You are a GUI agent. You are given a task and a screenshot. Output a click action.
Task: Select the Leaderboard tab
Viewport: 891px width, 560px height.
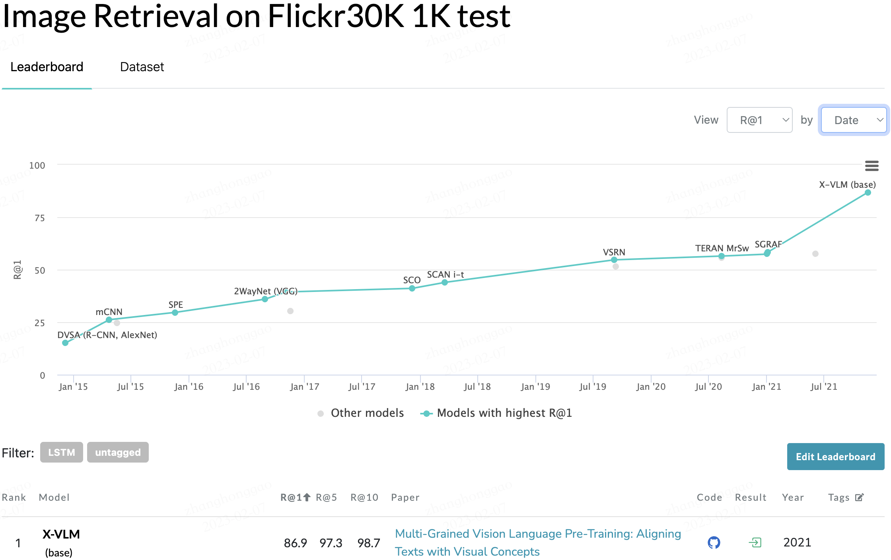pos(47,67)
